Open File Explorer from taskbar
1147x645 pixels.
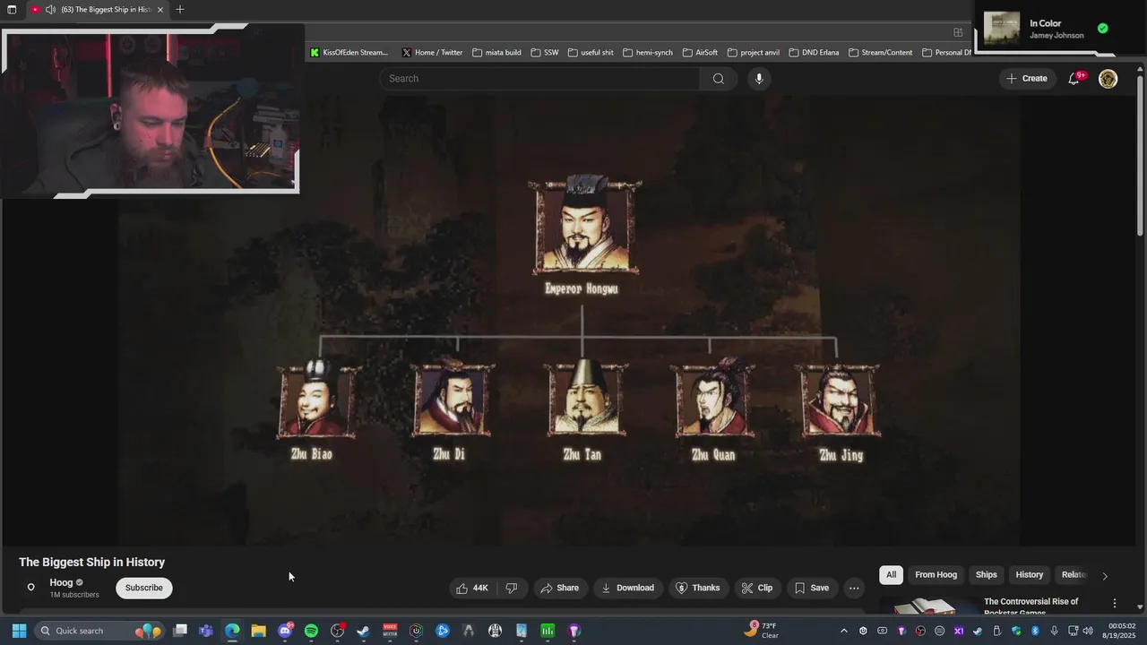point(258,631)
